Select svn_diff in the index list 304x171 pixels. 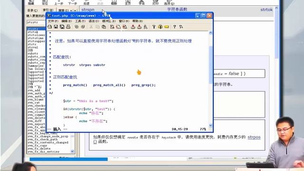[x=35, y=121]
